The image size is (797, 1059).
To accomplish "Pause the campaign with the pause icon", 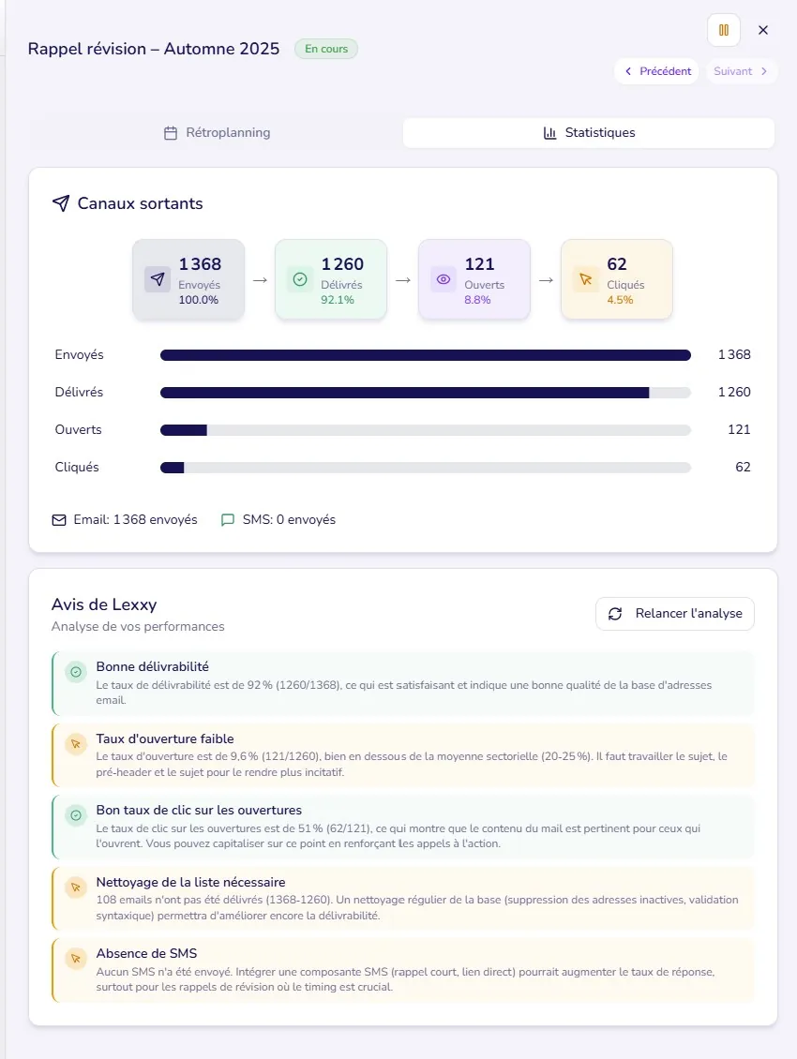I will tap(723, 30).
